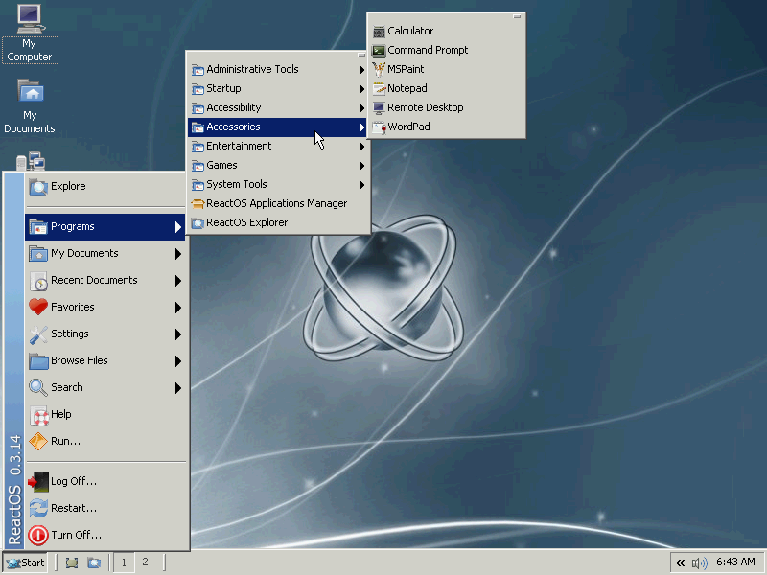Click the Accessories text in Programs

pos(233,126)
